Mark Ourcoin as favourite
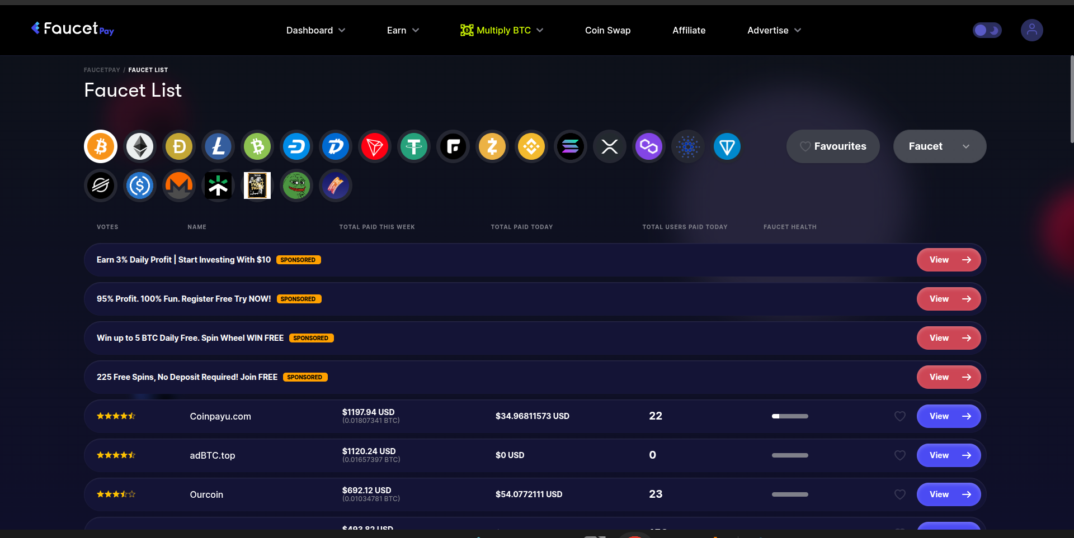Viewport: 1074px width, 538px height. click(x=899, y=494)
